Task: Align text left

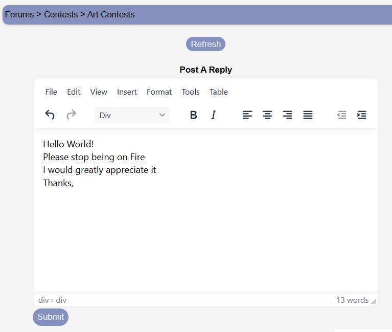Action: pyautogui.click(x=247, y=115)
